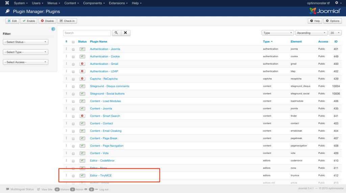The height and width of the screenshot is (193, 346).
Task: Click the Check-in toolbar button
Action: click(67, 21)
